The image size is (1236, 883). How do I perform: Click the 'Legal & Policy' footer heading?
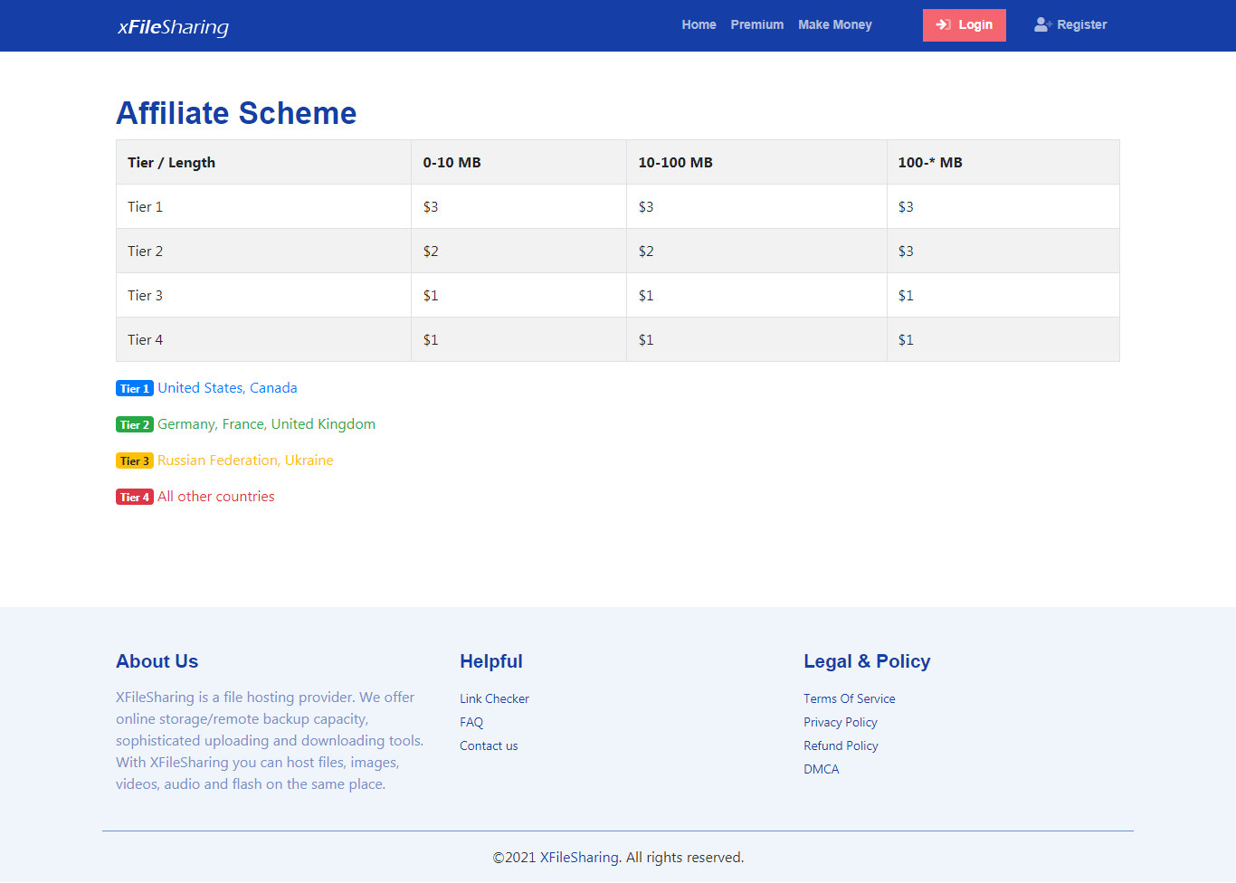pyautogui.click(x=867, y=661)
